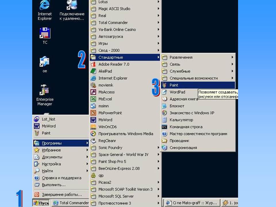
Task: Launch the Calculator (Калькулятор) icon
Action: pos(164,120)
